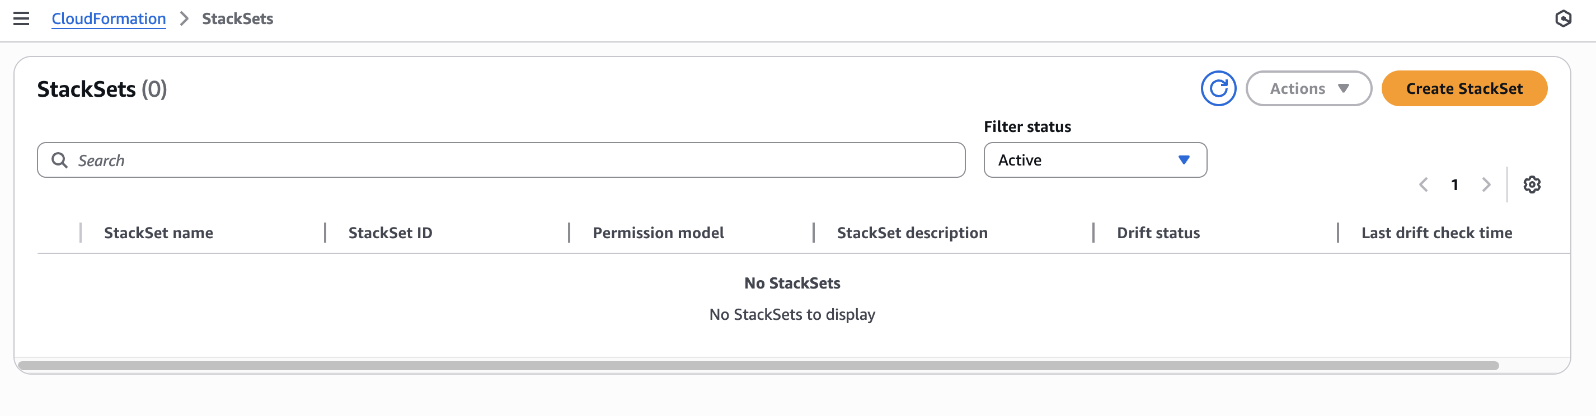Click the Last drift check time header
The width and height of the screenshot is (1596, 416).
click(1436, 233)
